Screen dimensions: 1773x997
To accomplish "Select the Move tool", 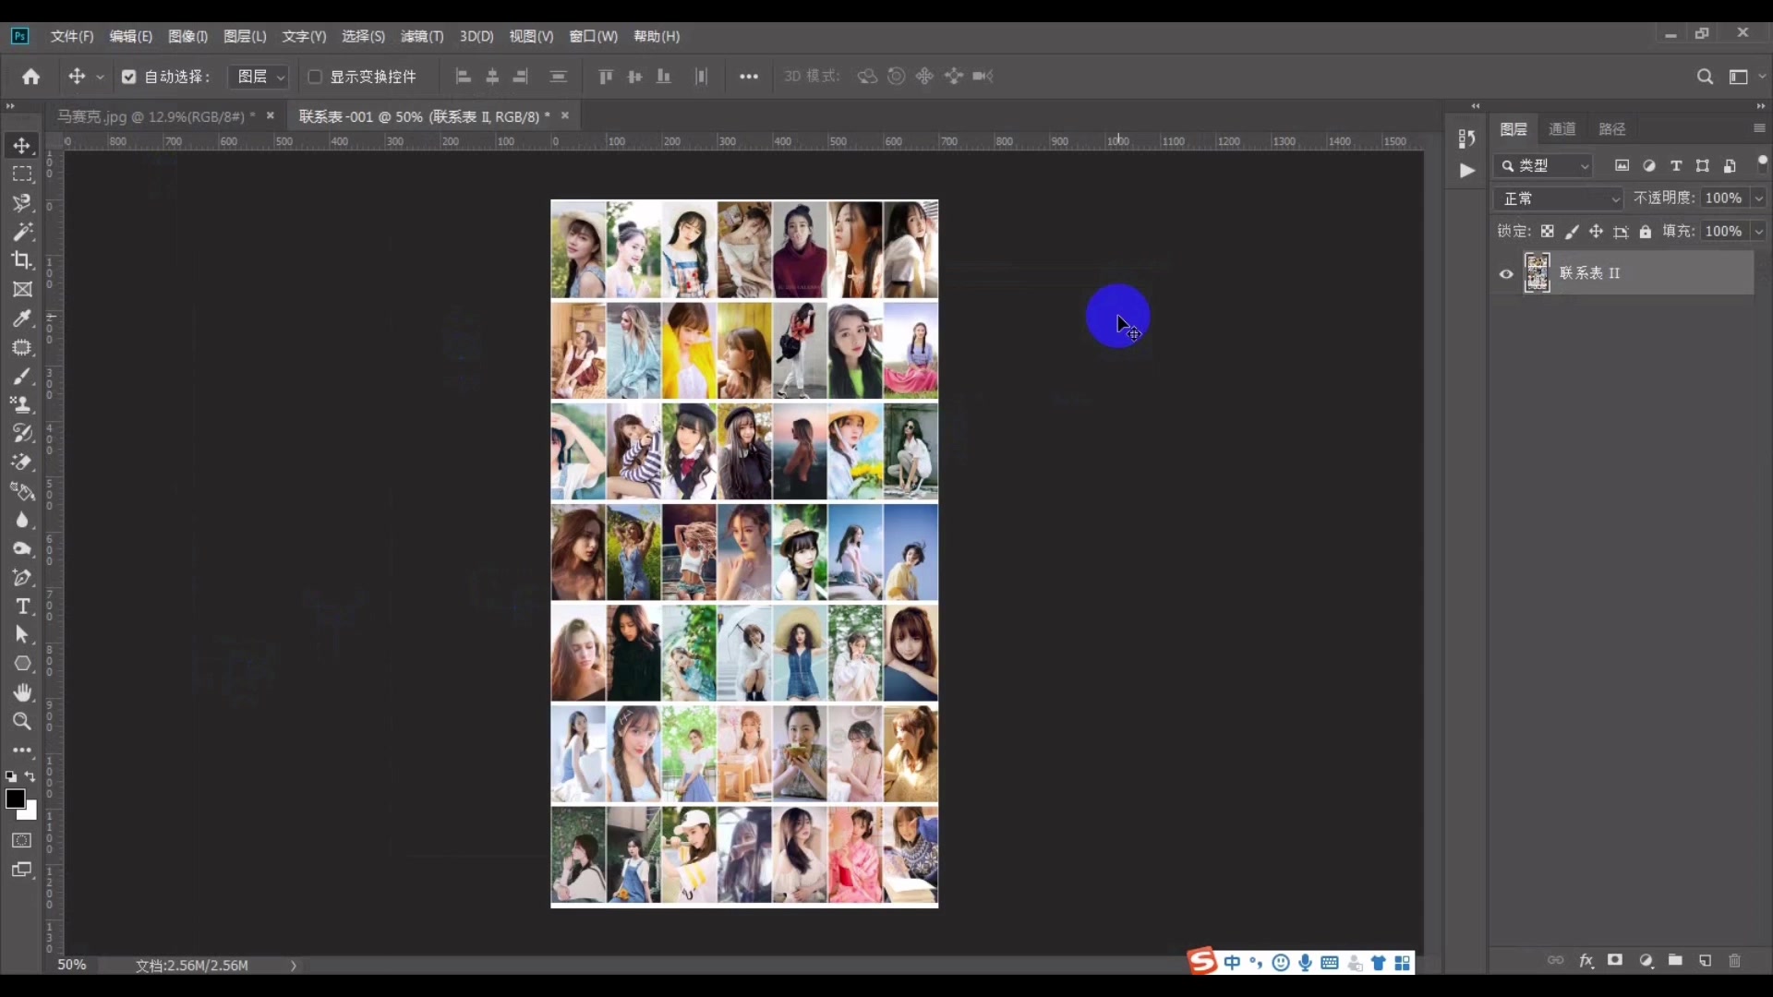I will 20,145.
